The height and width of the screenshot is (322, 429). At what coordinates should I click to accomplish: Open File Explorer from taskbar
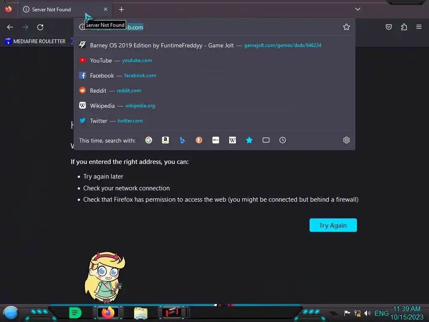pos(141,313)
